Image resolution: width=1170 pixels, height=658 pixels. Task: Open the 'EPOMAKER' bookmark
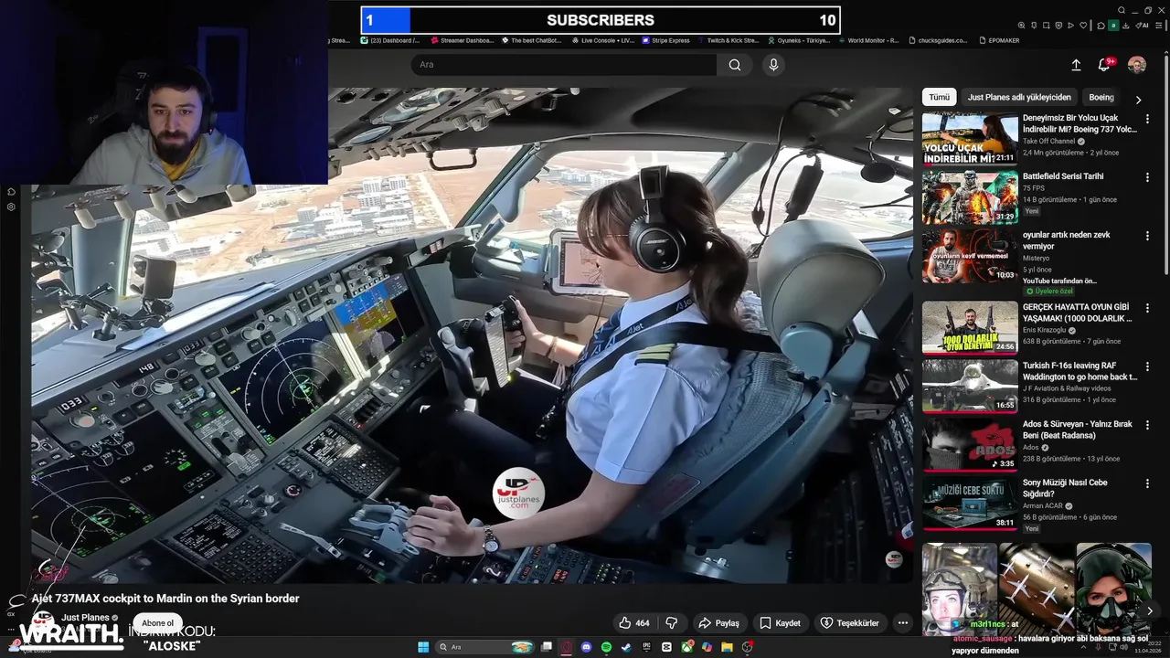(998, 40)
